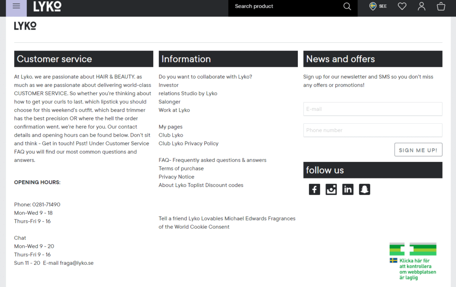Open the Investor link
This screenshot has width=456, height=287.
(x=168, y=85)
